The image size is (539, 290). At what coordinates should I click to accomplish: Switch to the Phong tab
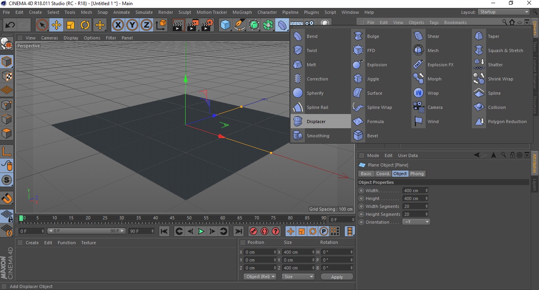click(417, 174)
